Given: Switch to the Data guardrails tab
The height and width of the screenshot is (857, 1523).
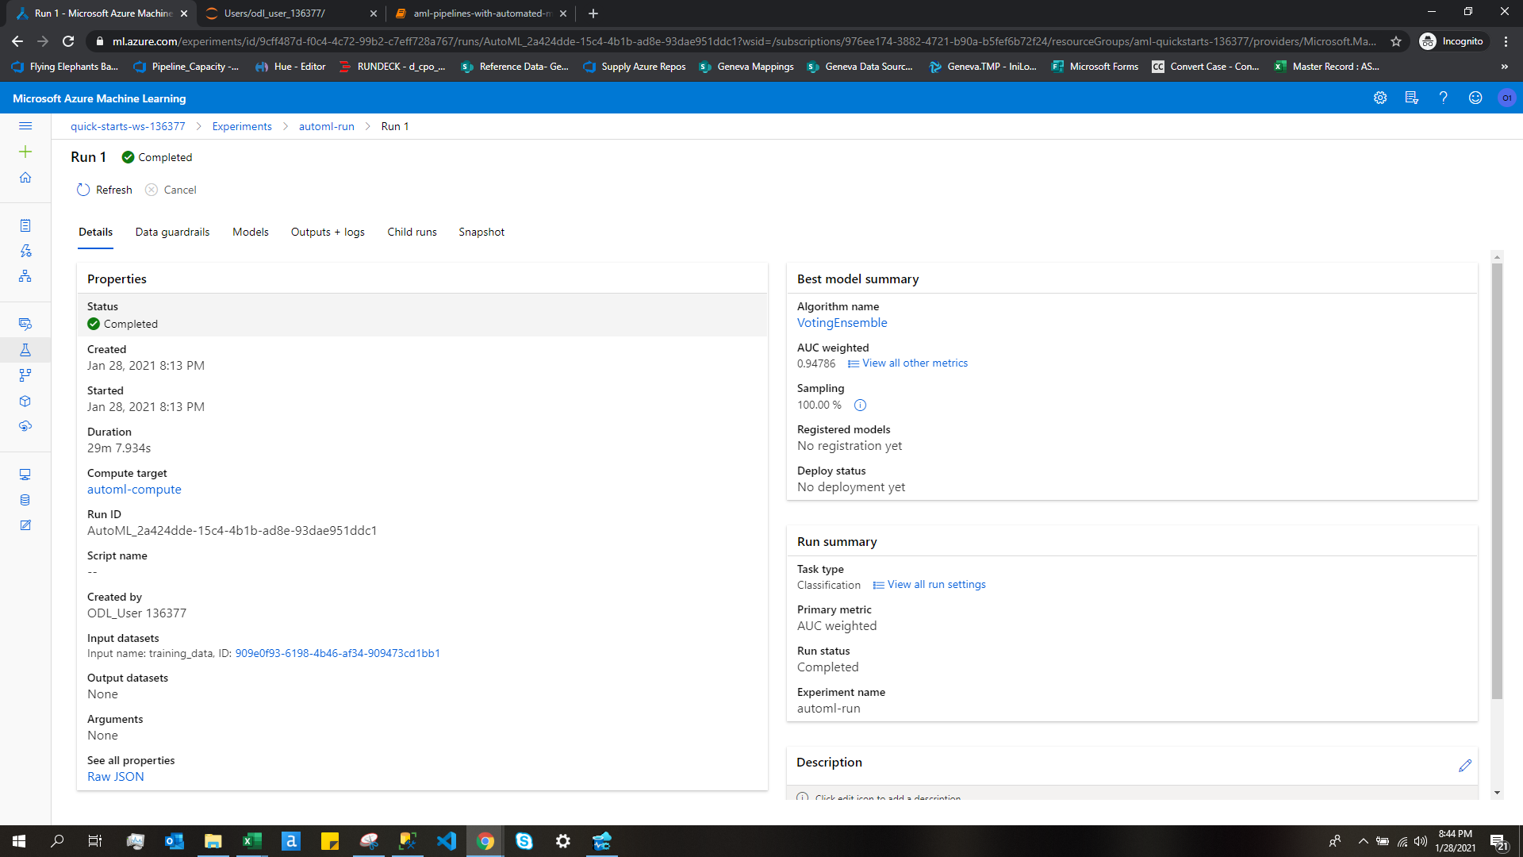Looking at the screenshot, I should [x=172, y=232].
